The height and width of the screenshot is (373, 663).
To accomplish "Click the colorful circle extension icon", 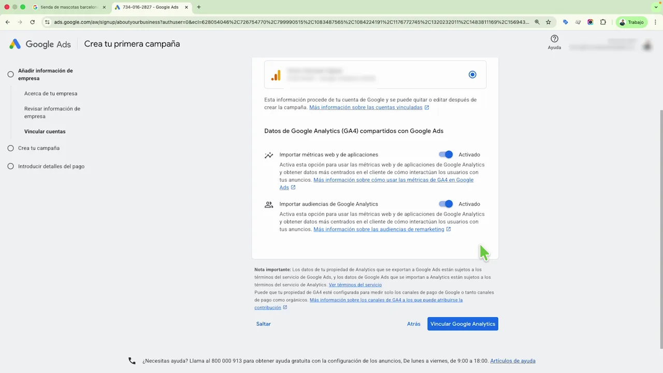I will 590,22.
